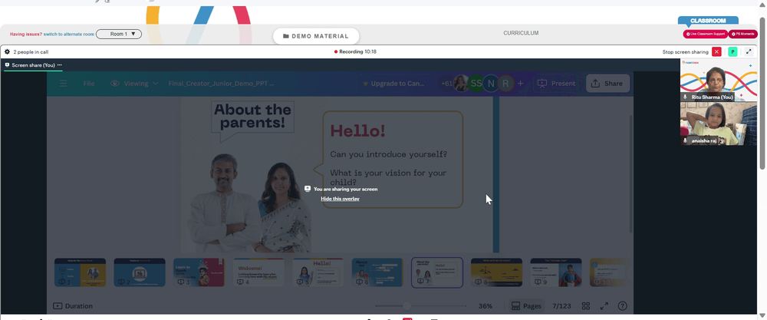The height and width of the screenshot is (320, 767).
Task: Click the Canva editor vertical scrollbar
Action: point(630,173)
